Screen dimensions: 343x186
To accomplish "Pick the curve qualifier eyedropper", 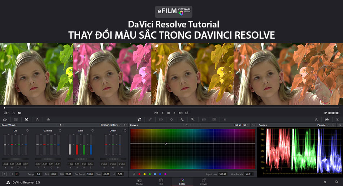I will coord(134,174).
